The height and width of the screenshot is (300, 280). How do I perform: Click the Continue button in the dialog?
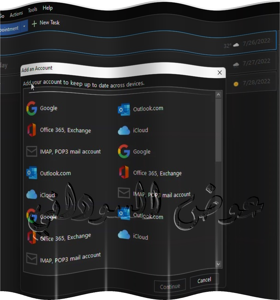point(170,286)
